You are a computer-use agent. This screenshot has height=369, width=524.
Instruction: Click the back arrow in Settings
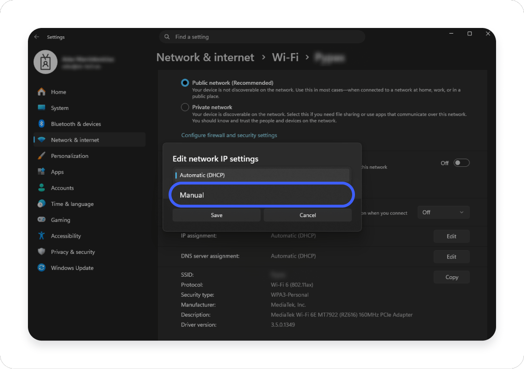point(37,37)
